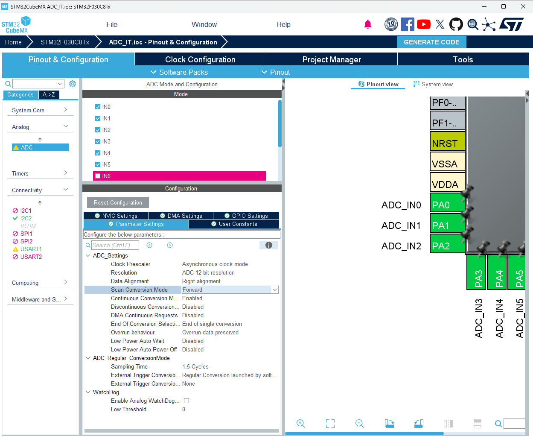The width and height of the screenshot is (533, 439).
Task: Uncheck the IN0 channel checkbox
Action: (98, 107)
